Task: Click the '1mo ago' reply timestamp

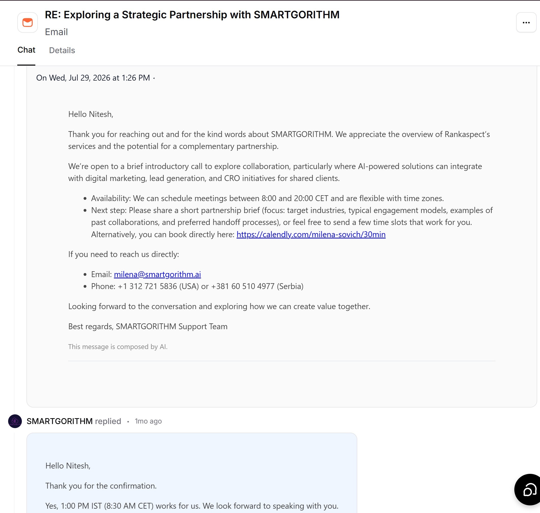Action: 148,421
